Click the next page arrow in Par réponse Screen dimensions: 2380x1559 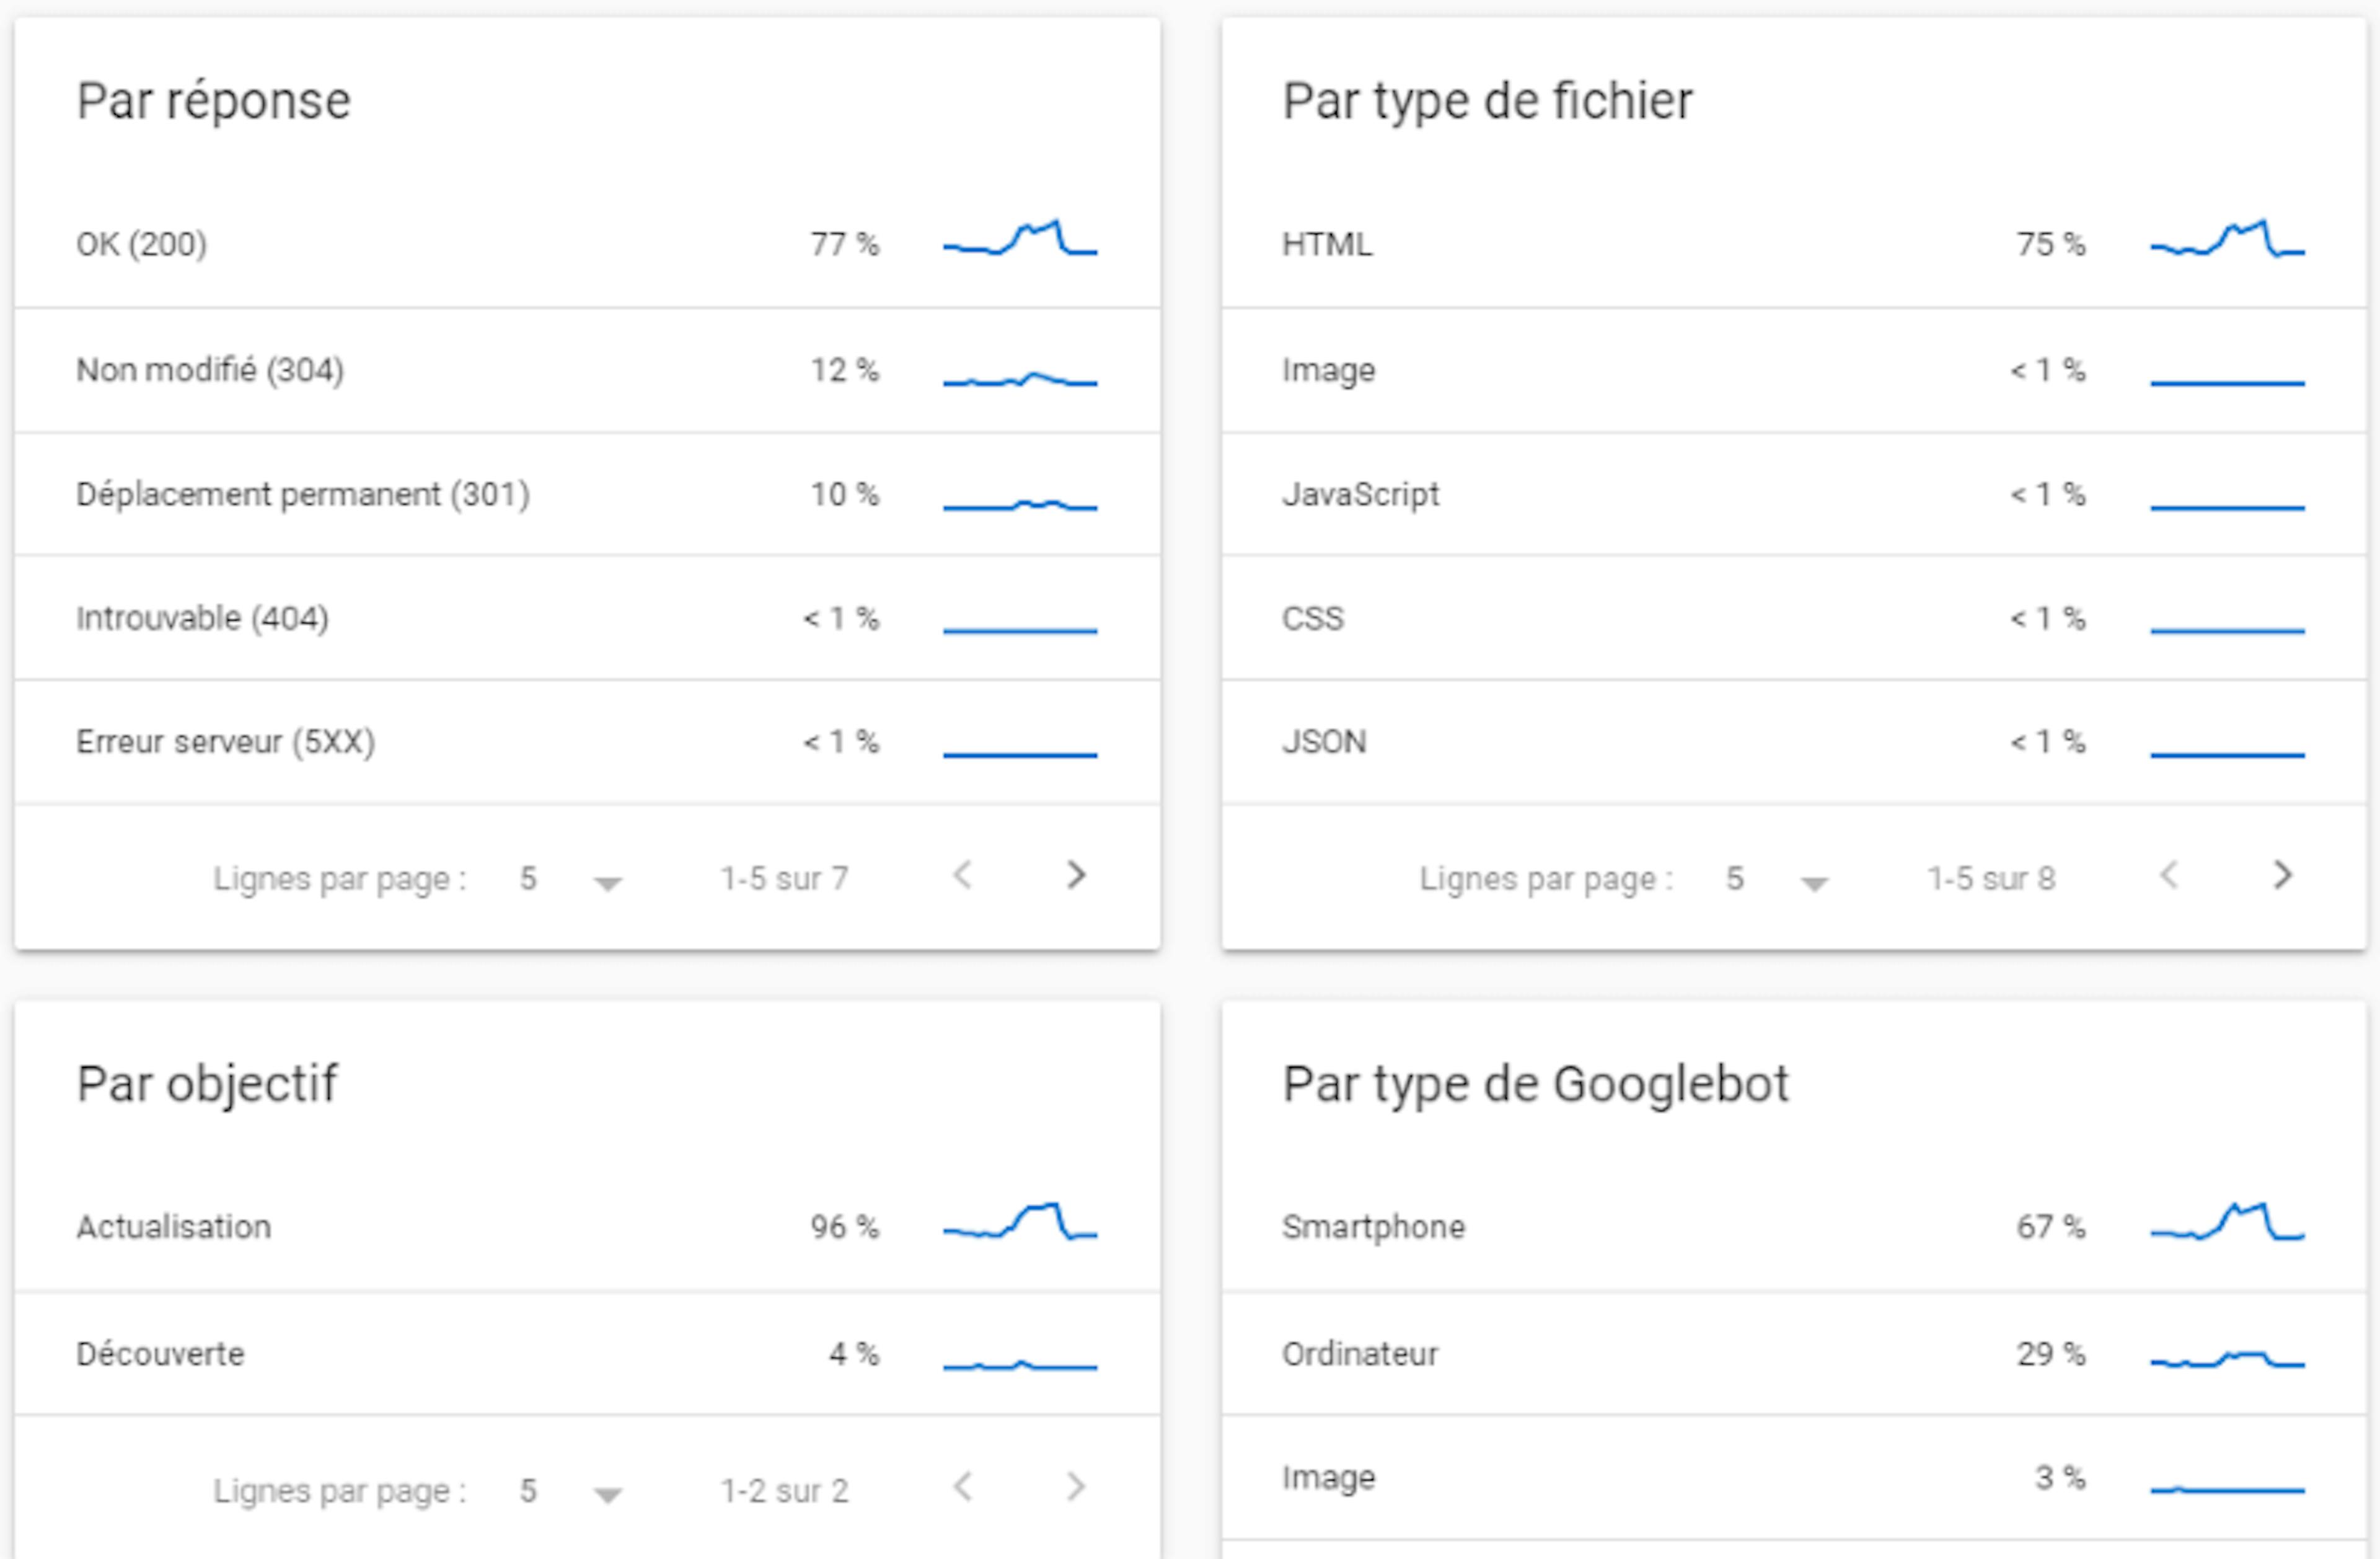pyautogui.click(x=1075, y=876)
